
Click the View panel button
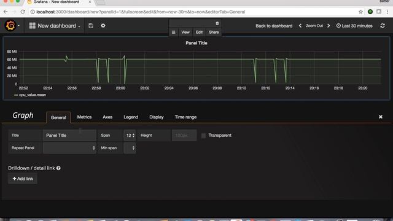coord(185,32)
